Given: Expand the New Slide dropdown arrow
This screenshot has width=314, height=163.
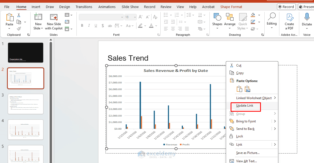Looking at the screenshot, I should pos(42,29).
